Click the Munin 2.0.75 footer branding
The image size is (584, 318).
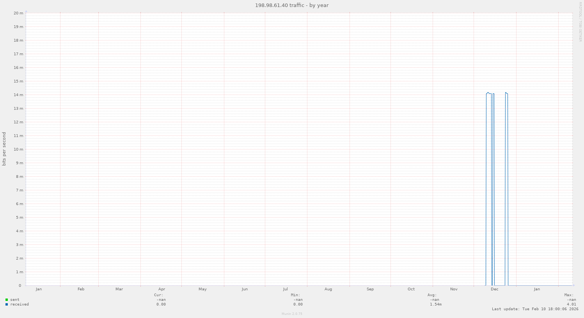(x=291, y=313)
